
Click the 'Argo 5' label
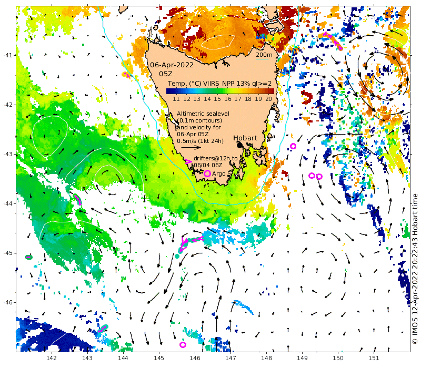pos(221,174)
